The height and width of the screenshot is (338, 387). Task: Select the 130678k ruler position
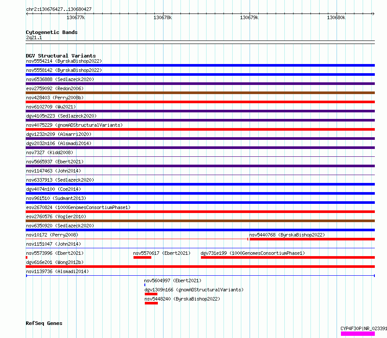pyautogui.click(x=162, y=17)
